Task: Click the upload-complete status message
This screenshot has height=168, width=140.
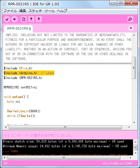Action: click(x=38, y=136)
